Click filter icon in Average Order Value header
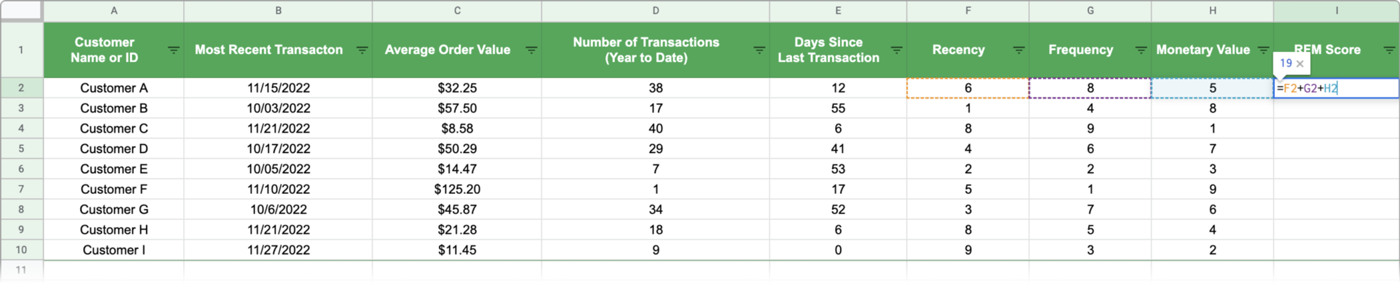 coord(532,50)
